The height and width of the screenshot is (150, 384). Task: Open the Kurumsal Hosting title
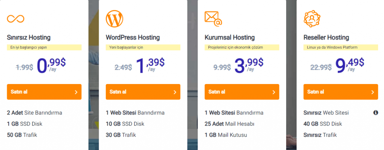click(230, 38)
